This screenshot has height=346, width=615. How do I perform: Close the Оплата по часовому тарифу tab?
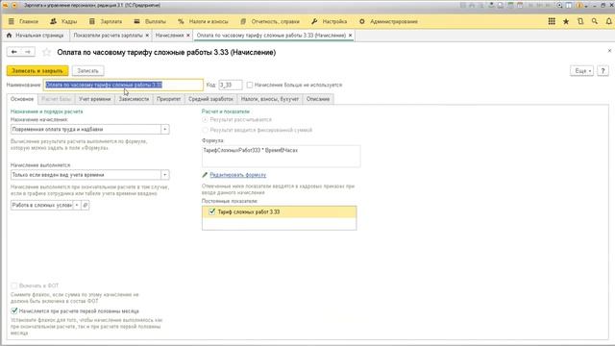coord(350,36)
